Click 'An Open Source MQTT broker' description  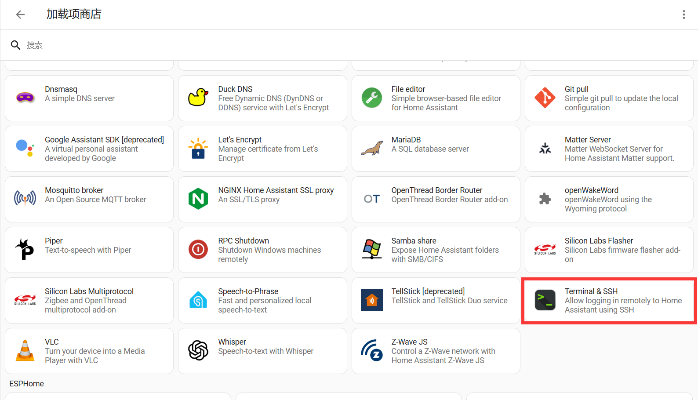pyautogui.click(x=95, y=200)
